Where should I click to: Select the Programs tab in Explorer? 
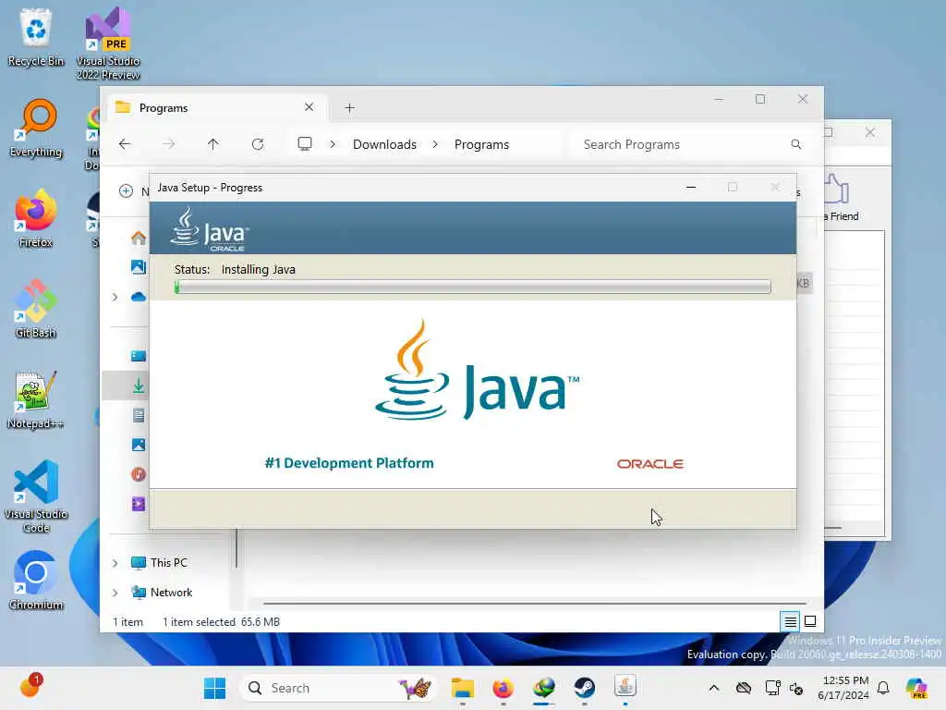(x=217, y=107)
